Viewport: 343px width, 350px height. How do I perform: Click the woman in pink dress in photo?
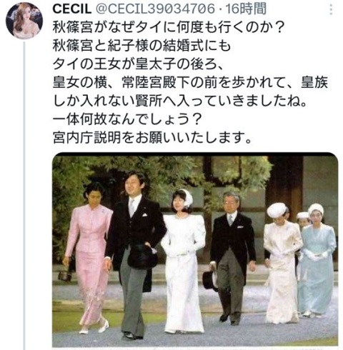click(x=89, y=257)
